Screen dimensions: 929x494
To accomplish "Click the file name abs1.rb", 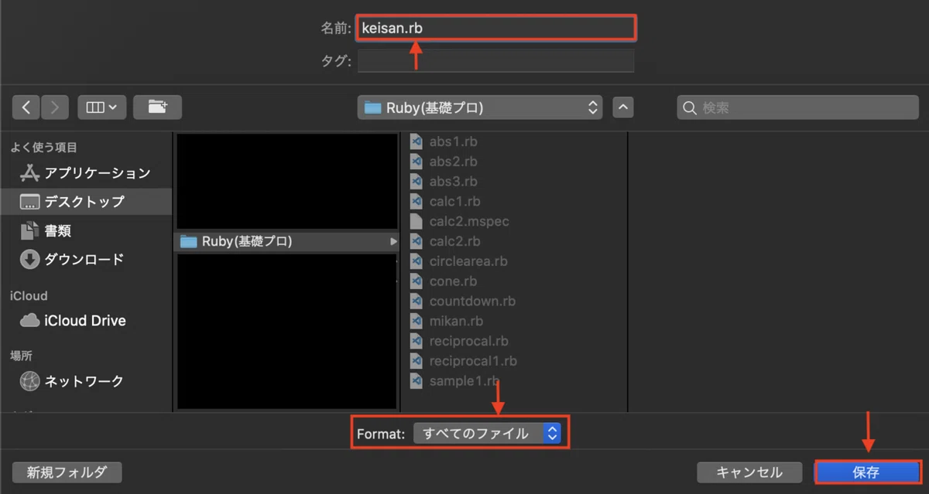I will (x=453, y=141).
